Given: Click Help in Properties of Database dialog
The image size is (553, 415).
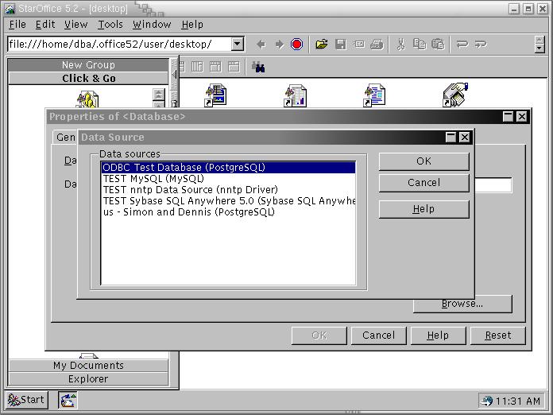Looking at the screenshot, I should [x=439, y=335].
